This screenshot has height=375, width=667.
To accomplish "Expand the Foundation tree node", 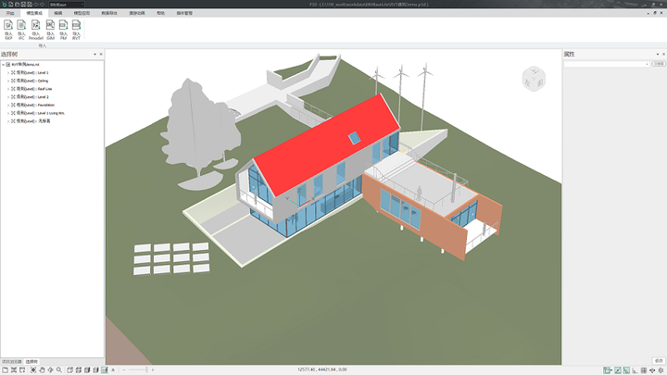I will 7,105.
